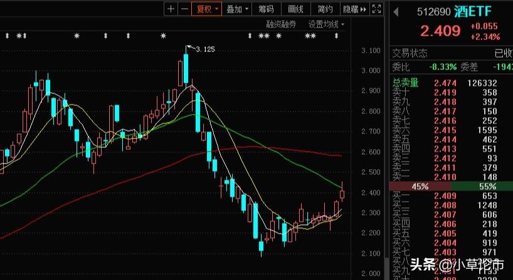Click the 卖六 volume 1595
Viewport: 513px width, 280px height.
coord(487,130)
